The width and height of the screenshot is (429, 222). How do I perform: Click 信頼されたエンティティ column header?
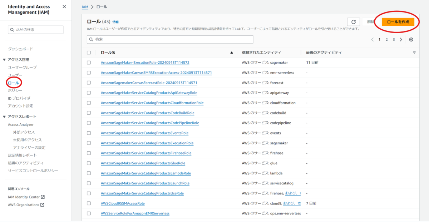tap(261, 53)
